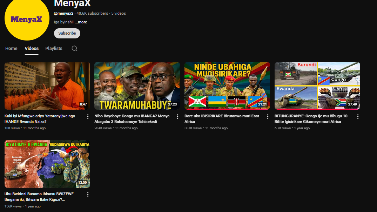This screenshot has height=212, width=377.
Task: Open 'Nibo Bayoboye Congo mu IBANGA' video title
Action: [x=132, y=119]
